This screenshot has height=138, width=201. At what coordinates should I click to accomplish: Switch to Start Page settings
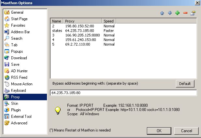[x=19, y=19]
